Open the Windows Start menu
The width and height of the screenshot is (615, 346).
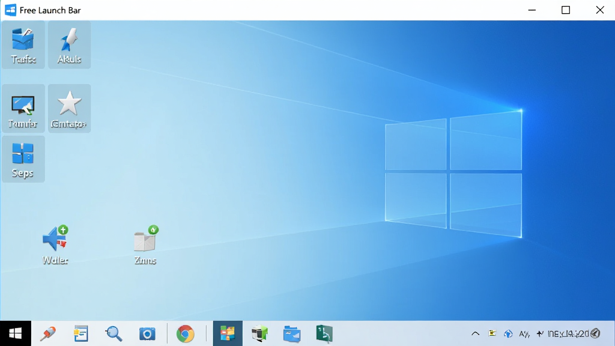[15, 333]
